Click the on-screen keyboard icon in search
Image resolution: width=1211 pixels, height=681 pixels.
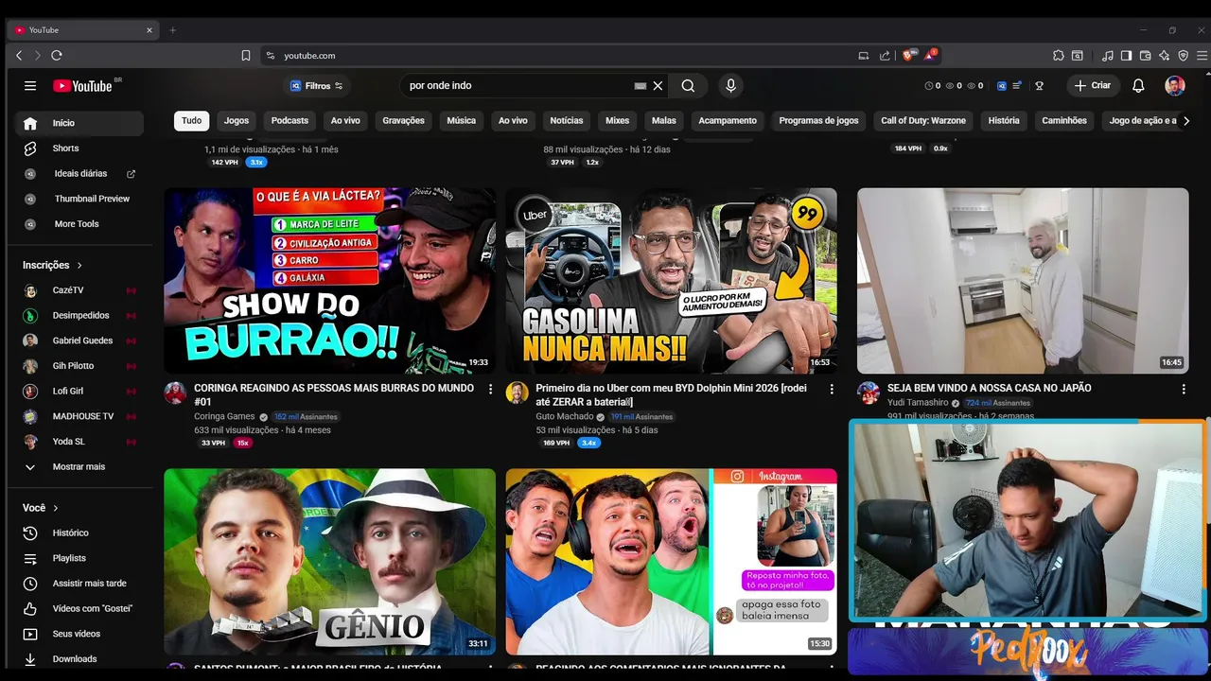[x=641, y=85]
